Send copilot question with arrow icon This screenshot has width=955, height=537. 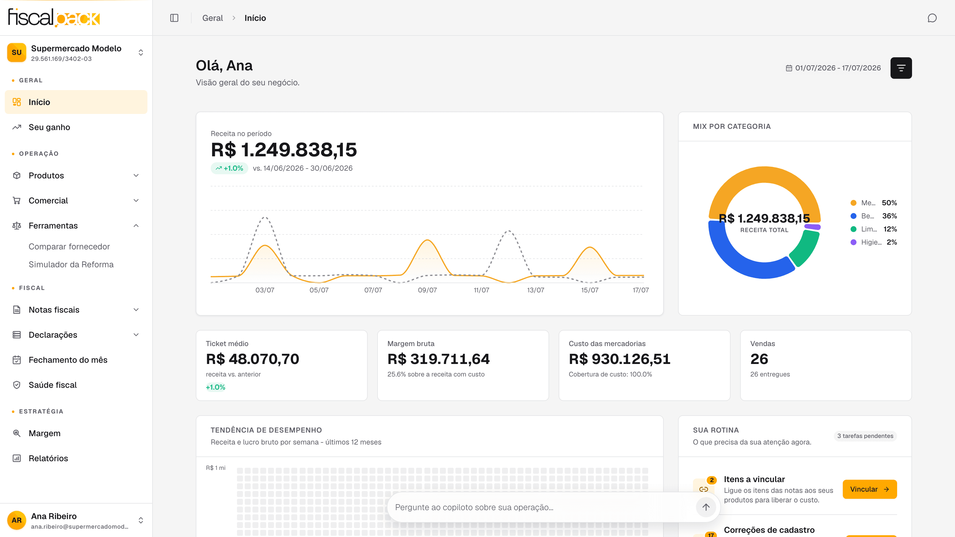click(706, 507)
